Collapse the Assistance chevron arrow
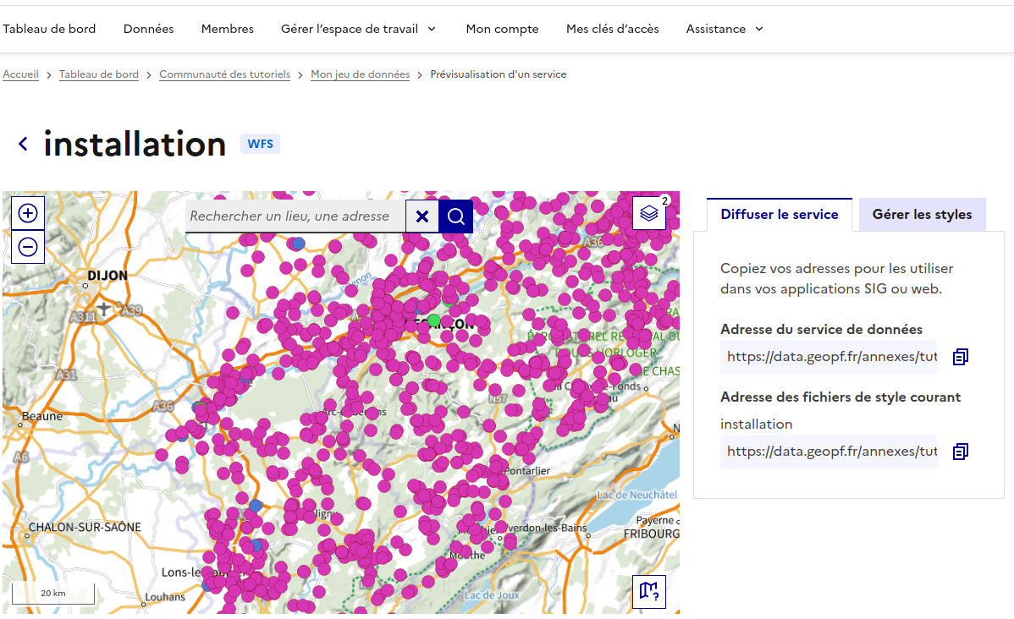Image resolution: width=1014 pixels, height=619 pixels. click(758, 30)
